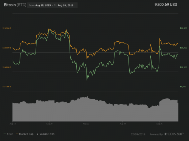The height and width of the screenshot is (141, 189).
Task: Click the 02/09/2019 date stamp
Action: tap(138, 134)
